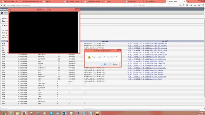Click the warning icon in exit dialog
The width and height of the screenshot is (205, 115).
coord(89,57)
